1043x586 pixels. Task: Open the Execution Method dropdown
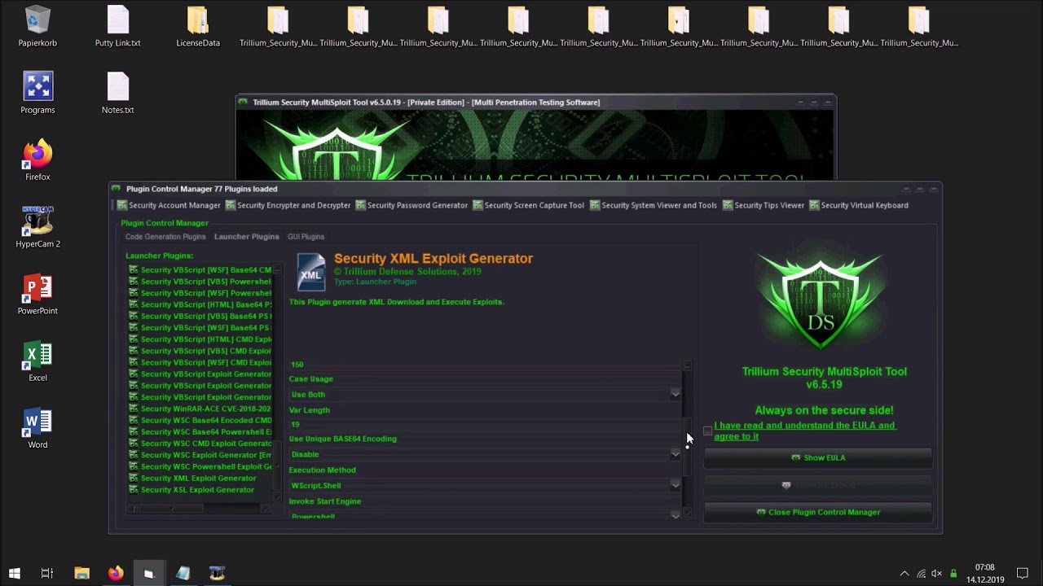675,486
